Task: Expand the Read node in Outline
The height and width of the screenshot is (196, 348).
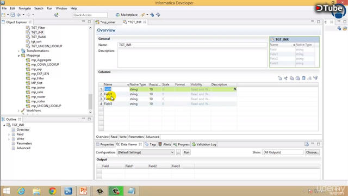Action: tap(9, 134)
